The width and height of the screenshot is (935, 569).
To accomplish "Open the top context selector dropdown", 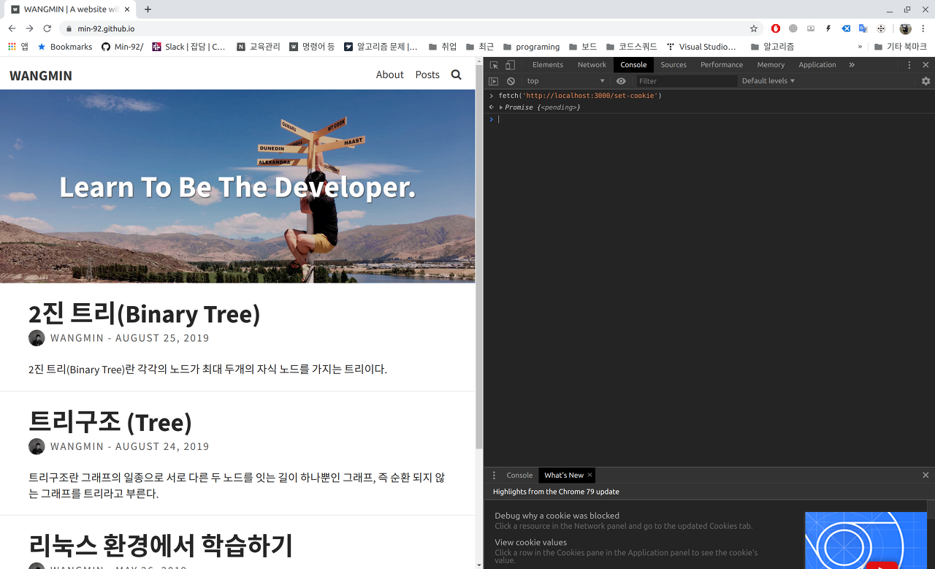I will 565,81.
